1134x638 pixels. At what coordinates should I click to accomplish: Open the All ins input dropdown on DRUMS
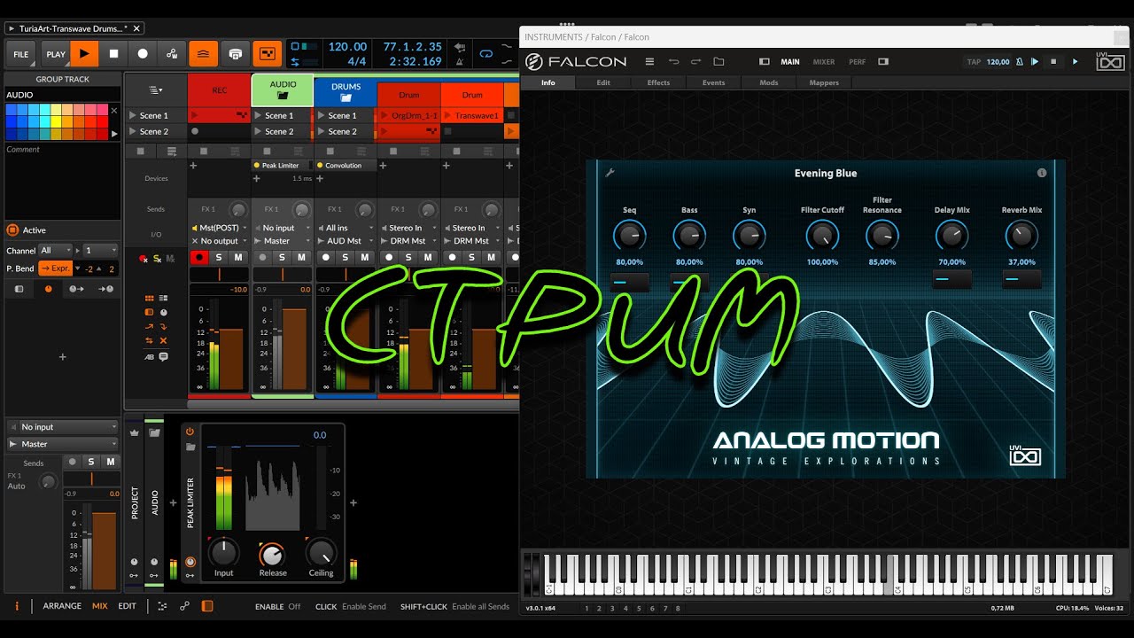tap(346, 228)
